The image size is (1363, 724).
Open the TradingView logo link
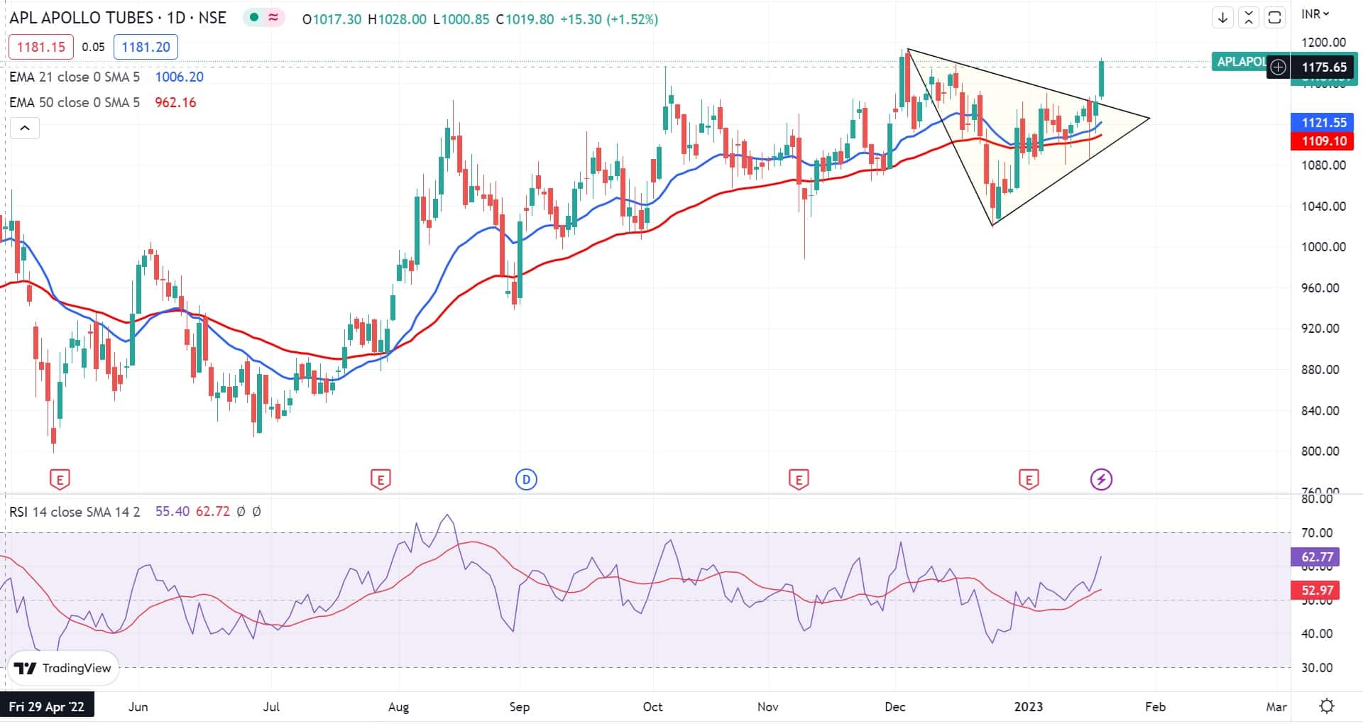(x=63, y=669)
